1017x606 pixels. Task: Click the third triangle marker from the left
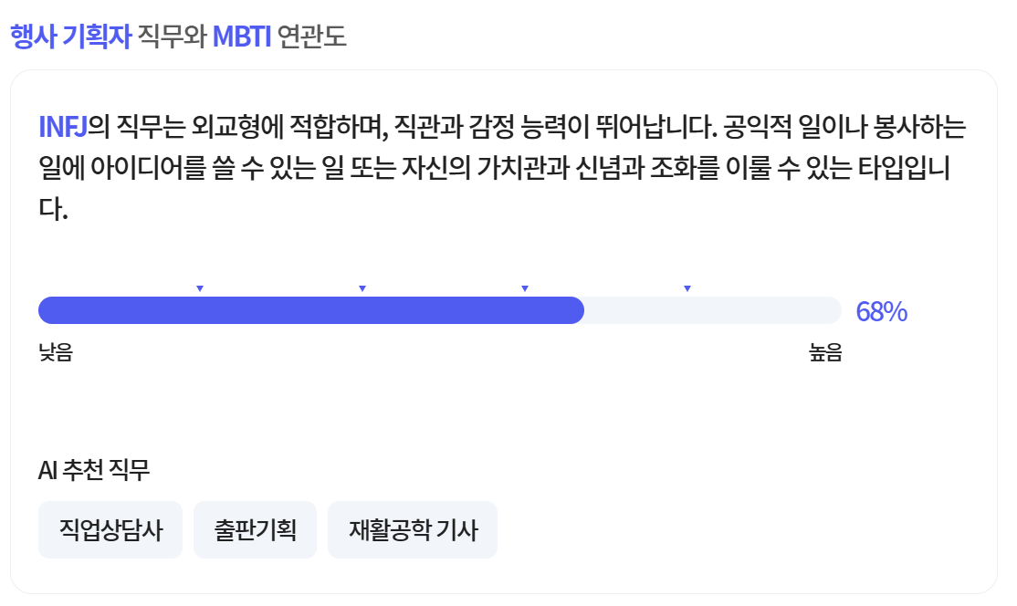tap(525, 288)
